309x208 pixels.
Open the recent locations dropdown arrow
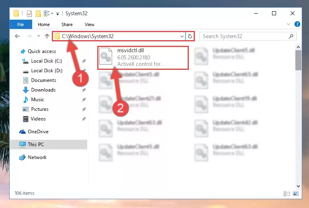[x=39, y=36]
